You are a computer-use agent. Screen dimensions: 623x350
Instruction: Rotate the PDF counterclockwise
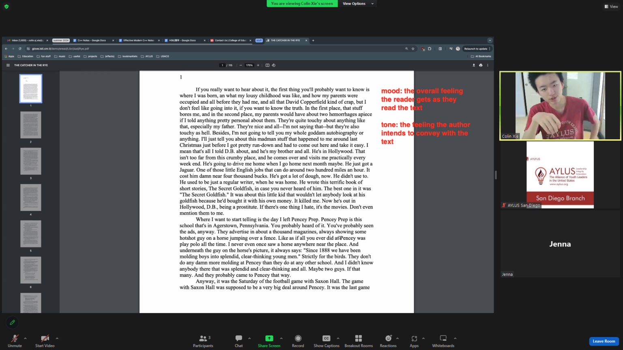[x=274, y=65]
